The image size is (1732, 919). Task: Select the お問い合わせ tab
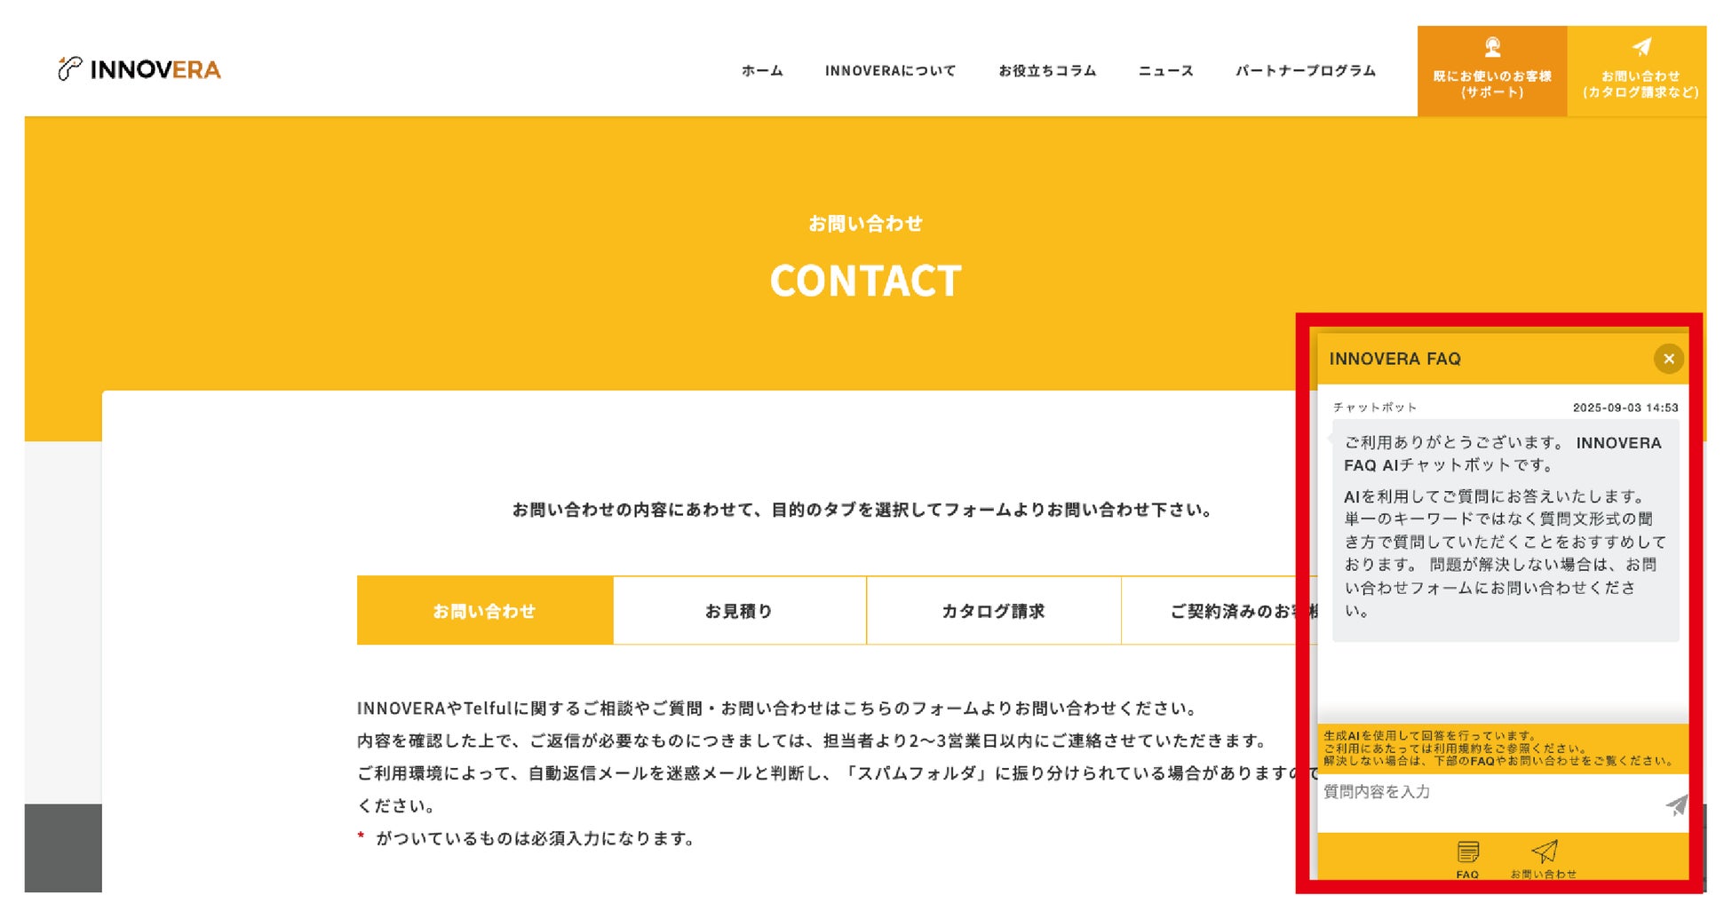[x=485, y=611]
